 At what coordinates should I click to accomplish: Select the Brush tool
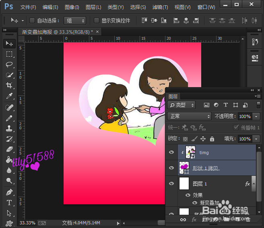coord(9,118)
